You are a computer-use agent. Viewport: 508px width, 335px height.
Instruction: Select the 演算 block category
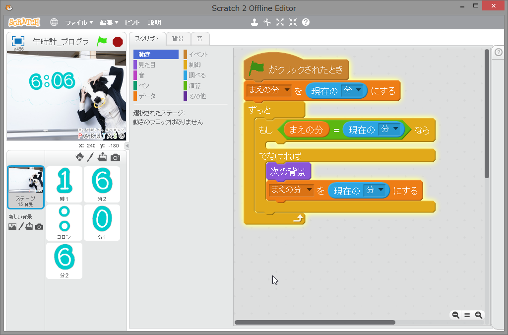[x=206, y=85]
